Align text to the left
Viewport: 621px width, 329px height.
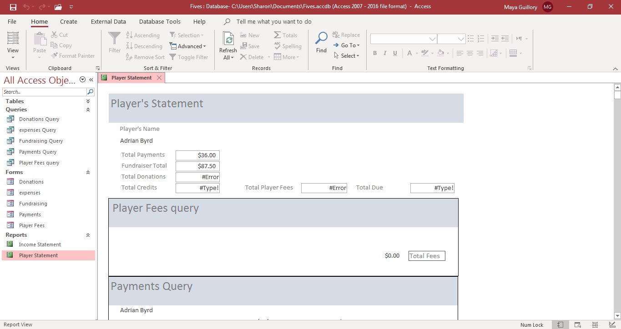460,53
